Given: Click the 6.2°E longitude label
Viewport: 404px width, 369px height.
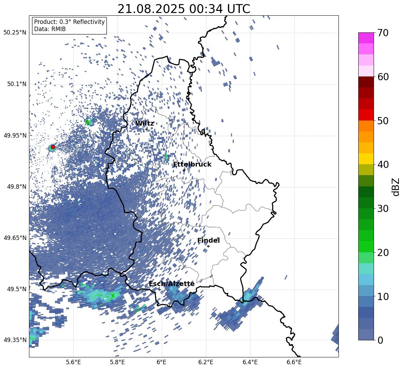Looking at the screenshot, I should [x=206, y=362].
